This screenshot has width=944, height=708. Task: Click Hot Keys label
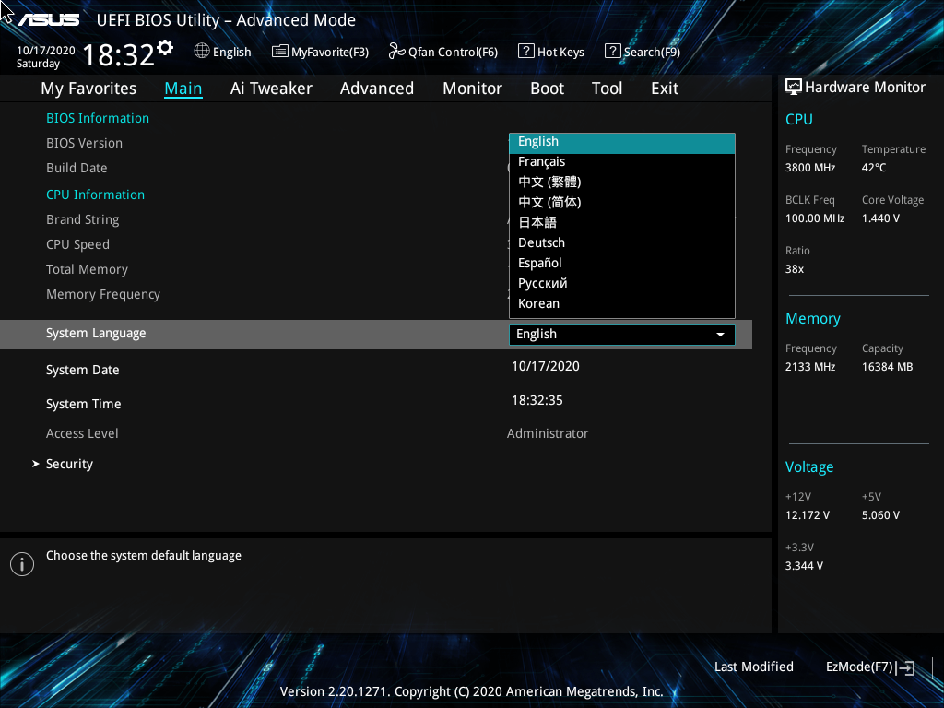[560, 53]
